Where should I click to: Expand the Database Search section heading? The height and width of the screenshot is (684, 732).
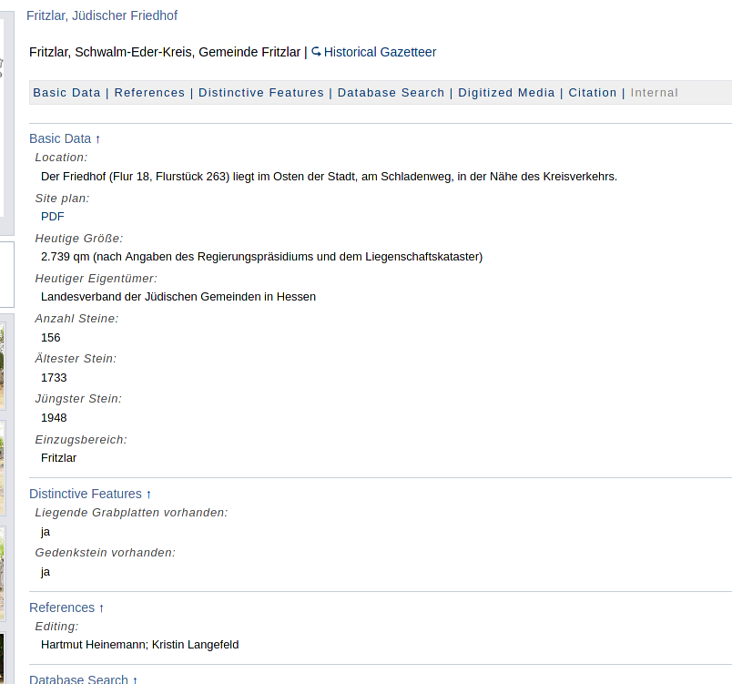79,679
